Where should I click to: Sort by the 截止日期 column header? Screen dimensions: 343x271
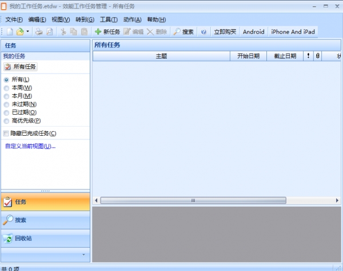[285, 56]
